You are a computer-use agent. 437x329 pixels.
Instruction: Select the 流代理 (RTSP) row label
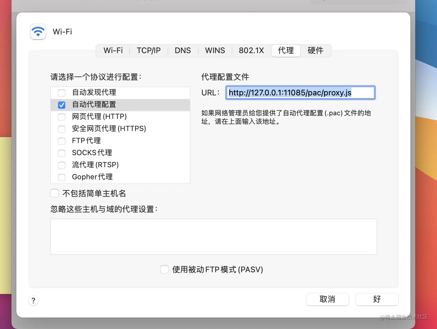pyautogui.click(x=95, y=165)
